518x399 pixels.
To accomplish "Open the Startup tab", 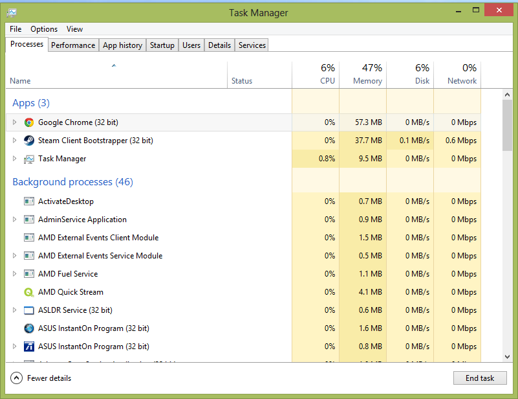I will (162, 45).
